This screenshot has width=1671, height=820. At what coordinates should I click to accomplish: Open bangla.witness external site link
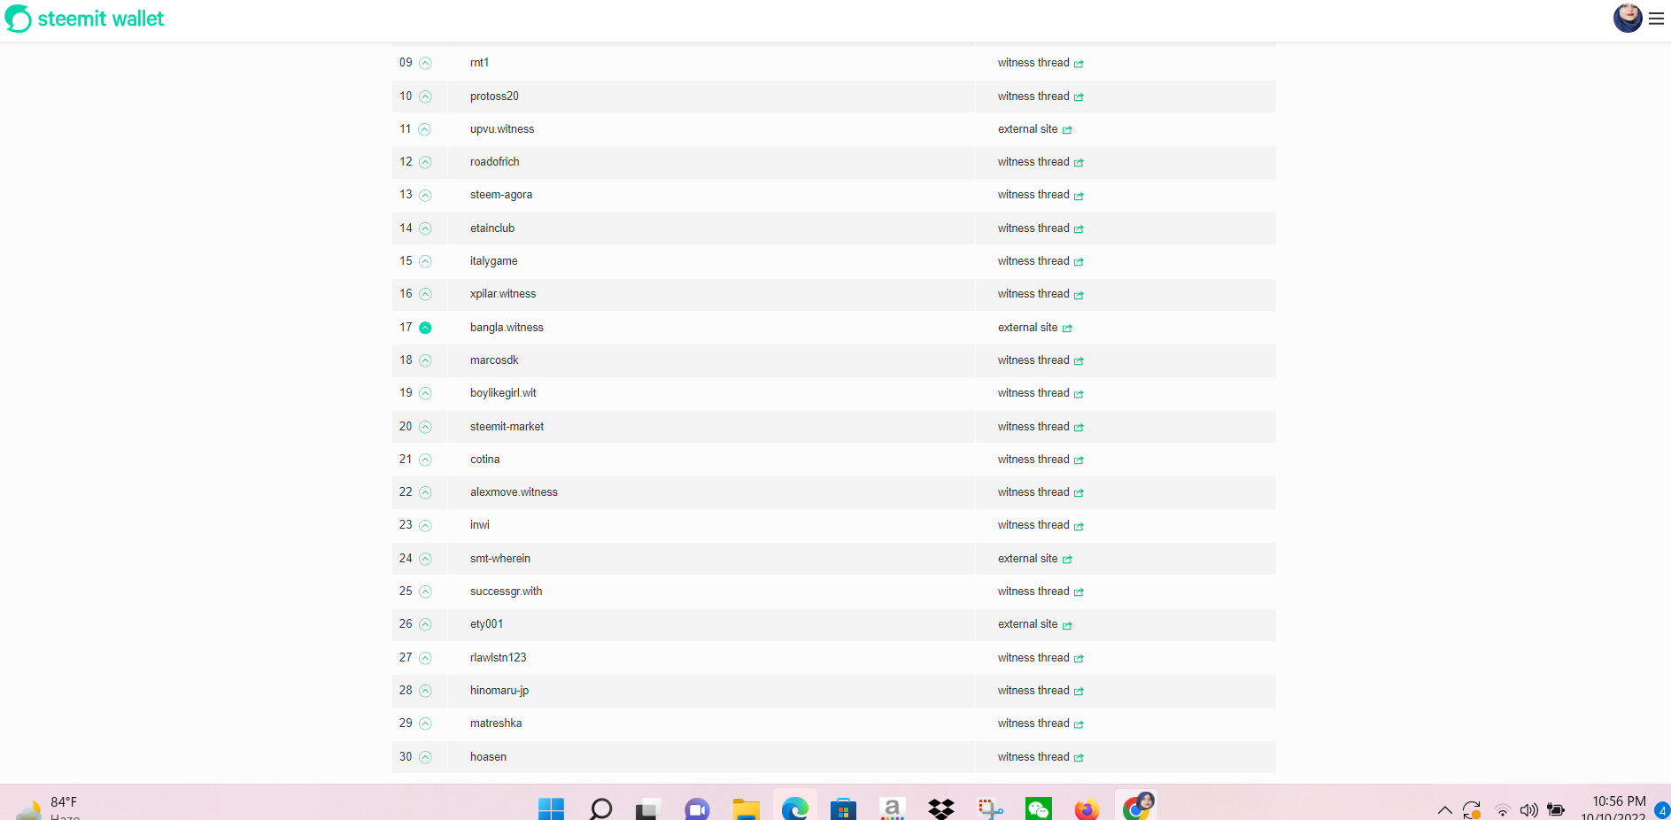pyautogui.click(x=1035, y=328)
